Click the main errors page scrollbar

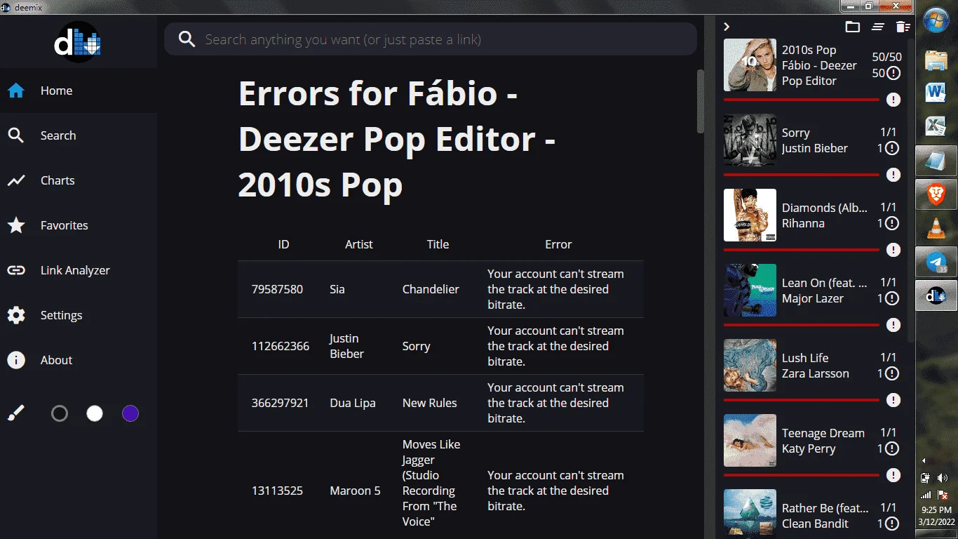700,101
